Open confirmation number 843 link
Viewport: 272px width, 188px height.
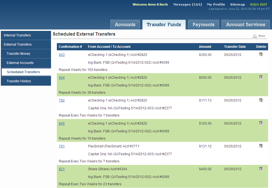pos(62,55)
